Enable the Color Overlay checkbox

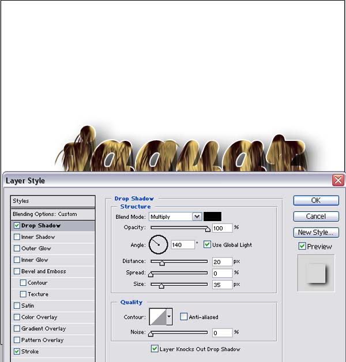17,317
